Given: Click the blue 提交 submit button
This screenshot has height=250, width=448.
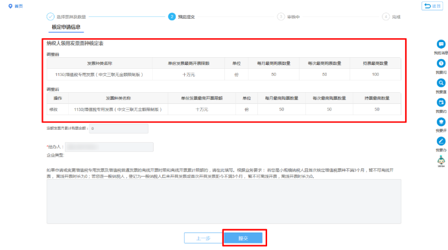Looking at the screenshot, I should tap(243, 238).
